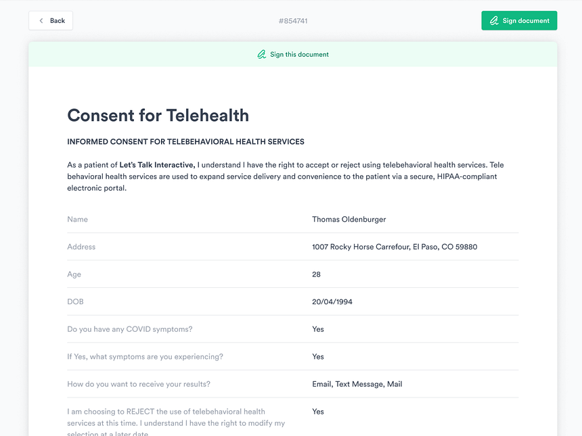Click the Name field label

77,220
